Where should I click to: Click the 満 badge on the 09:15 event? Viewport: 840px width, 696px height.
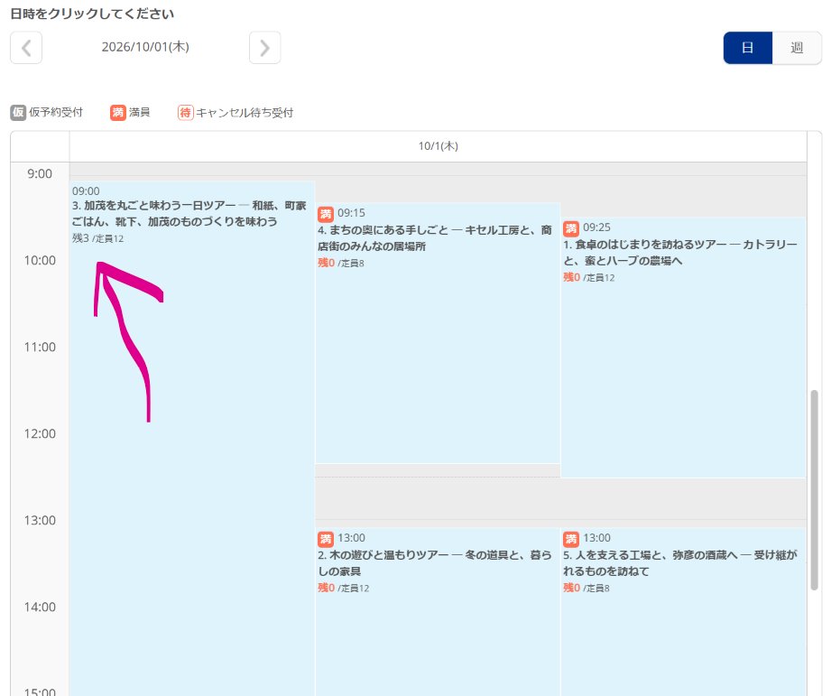(x=325, y=214)
